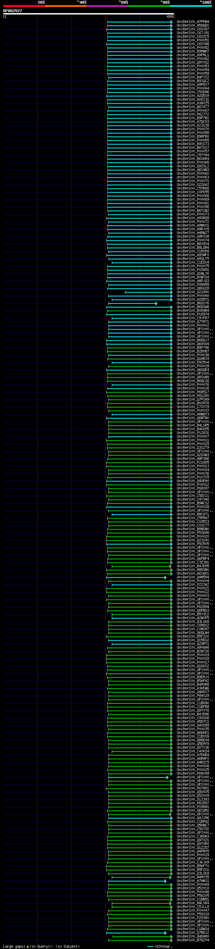Viewport: 215px width, 949px height.
Task: Click label UniRef100_C3KHH3
Action: pos(193,836)
